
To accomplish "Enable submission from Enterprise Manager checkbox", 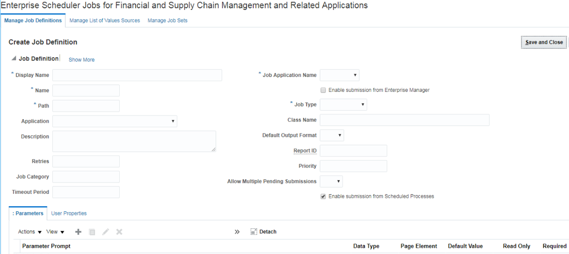I will click(323, 90).
